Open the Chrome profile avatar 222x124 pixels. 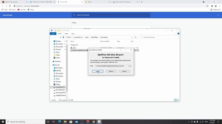(216, 6)
